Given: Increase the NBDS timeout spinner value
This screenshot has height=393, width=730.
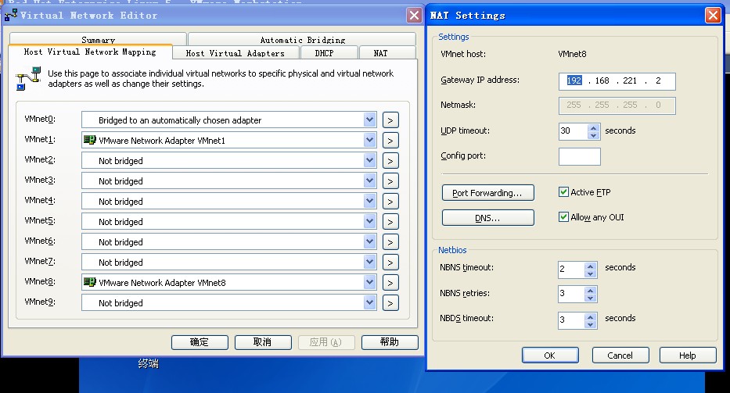Looking at the screenshot, I should (591, 316).
